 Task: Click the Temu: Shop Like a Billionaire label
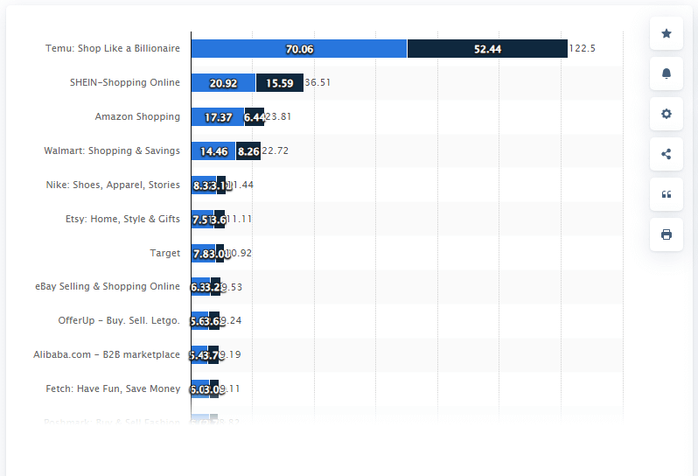click(x=113, y=49)
